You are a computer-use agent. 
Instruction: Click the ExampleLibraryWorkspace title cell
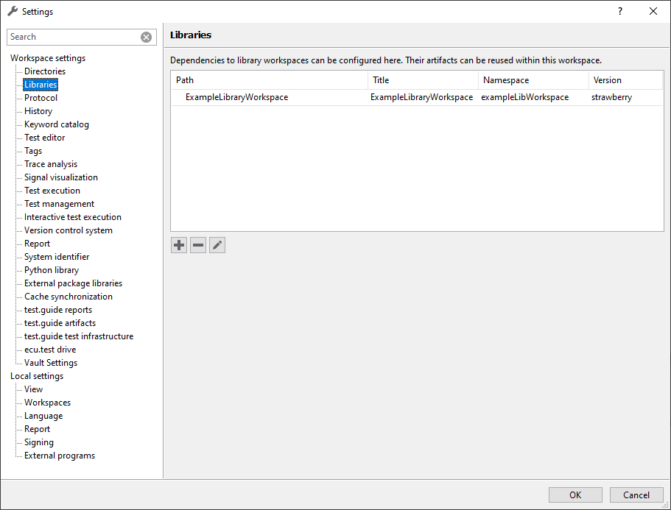421,97
